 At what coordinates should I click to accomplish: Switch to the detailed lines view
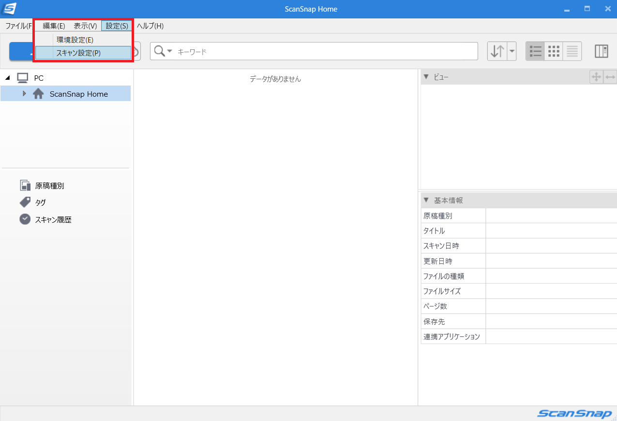(x=572, y=51)
